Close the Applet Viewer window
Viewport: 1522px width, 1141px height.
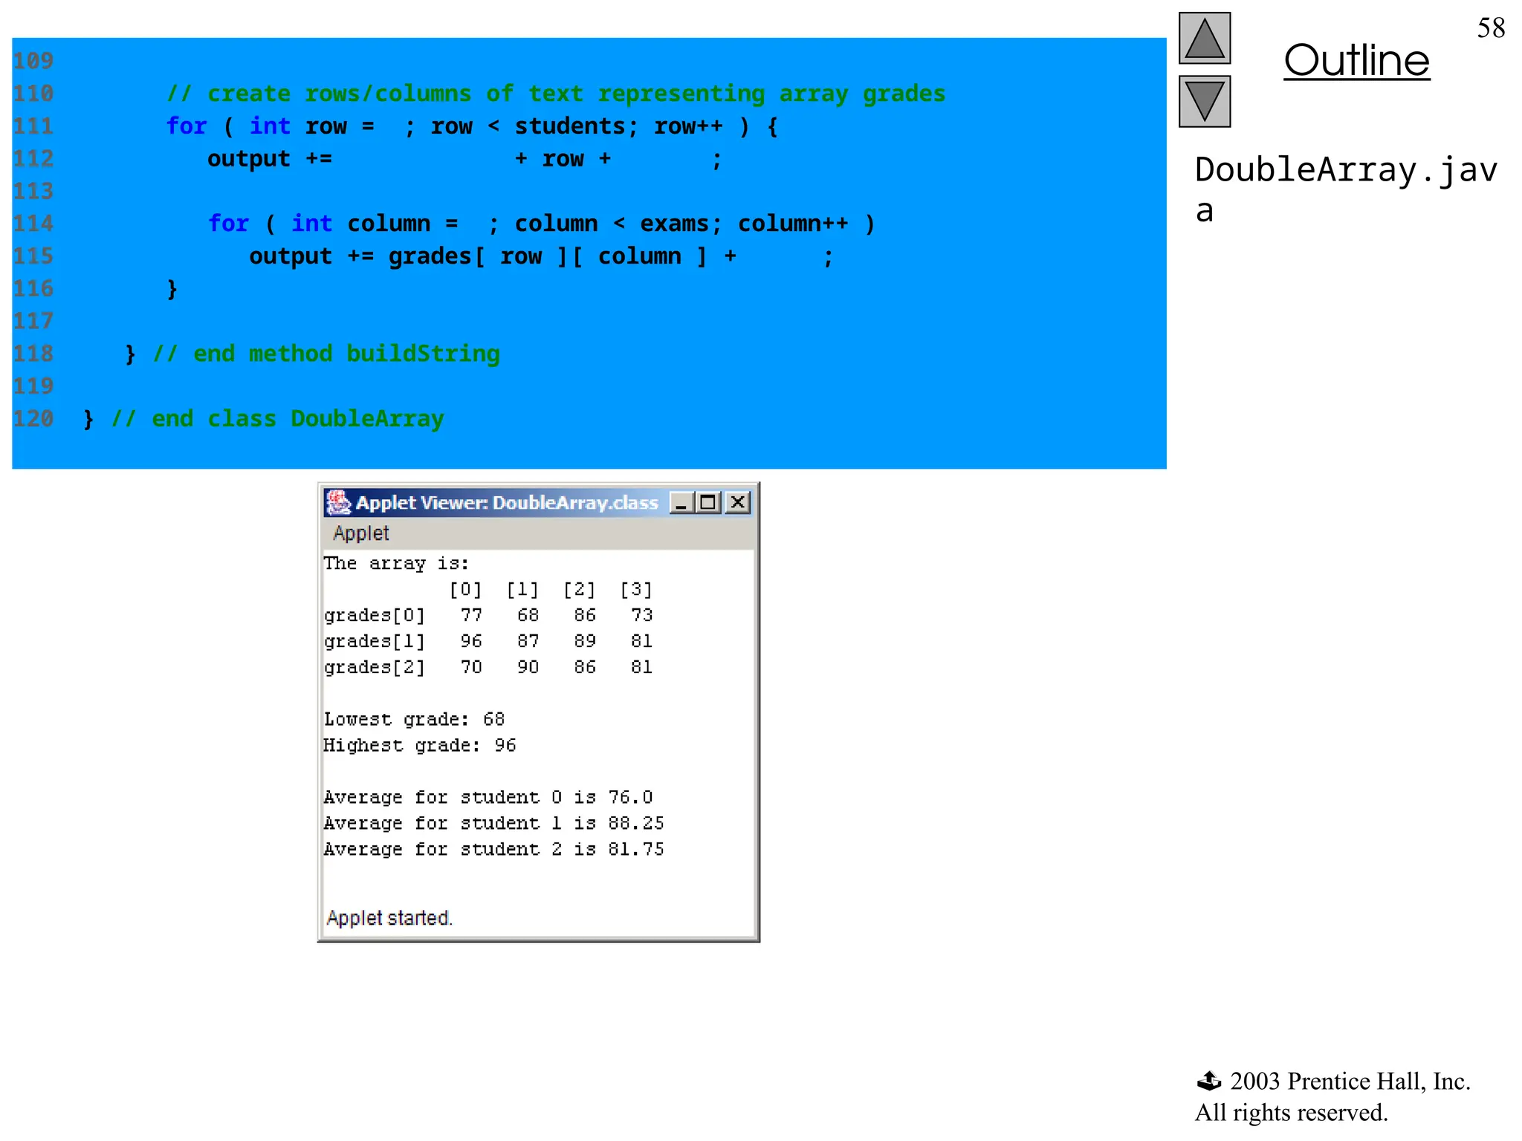(x=737, y=503)
